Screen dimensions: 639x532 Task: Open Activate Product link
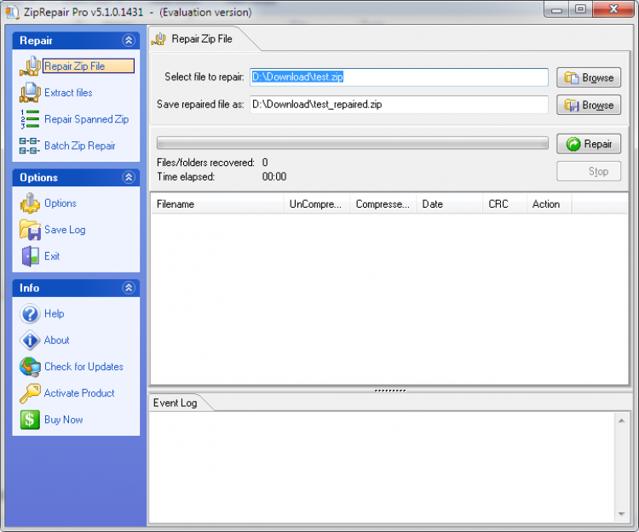tap(79, 393)
